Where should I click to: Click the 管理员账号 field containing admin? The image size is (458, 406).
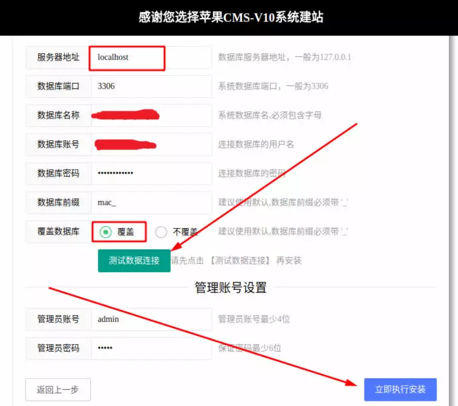[x=151, y=319]
